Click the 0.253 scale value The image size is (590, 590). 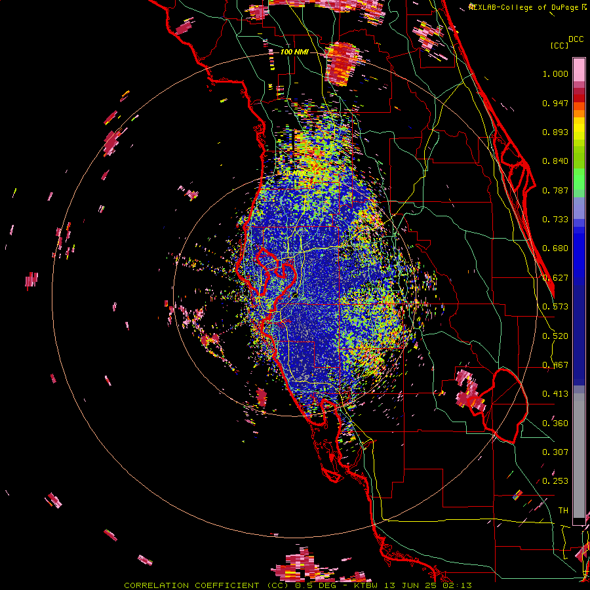555,481
